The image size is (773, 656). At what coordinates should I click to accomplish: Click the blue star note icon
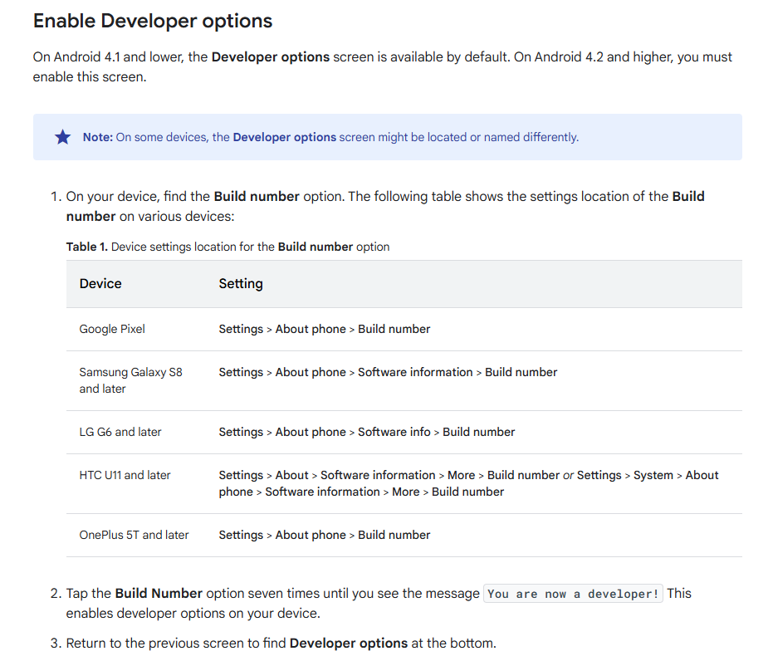pyautogui.click(x=62, y=136)
